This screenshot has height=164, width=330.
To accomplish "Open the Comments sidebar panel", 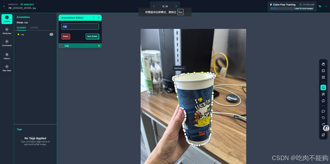I will coord(7,43).
